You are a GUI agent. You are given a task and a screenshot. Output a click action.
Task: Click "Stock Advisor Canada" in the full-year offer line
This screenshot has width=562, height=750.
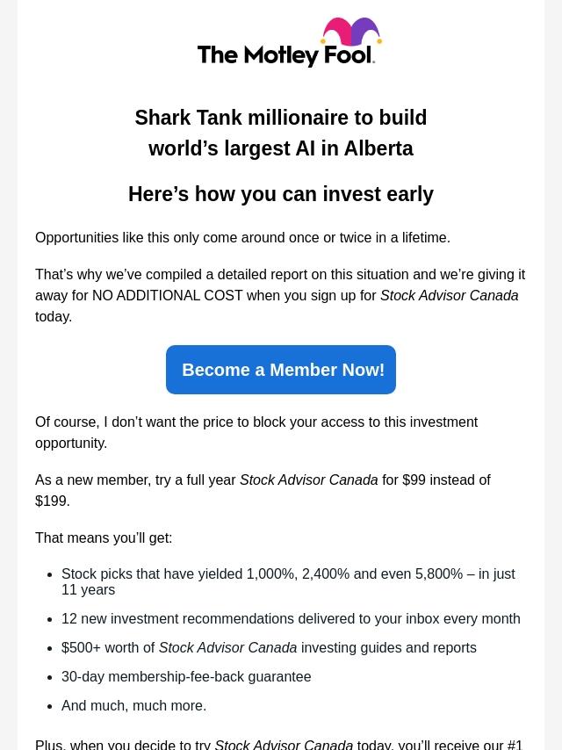pos(308,480)
